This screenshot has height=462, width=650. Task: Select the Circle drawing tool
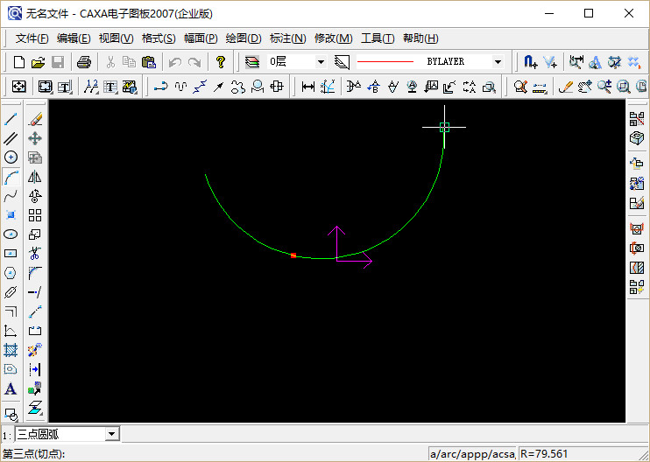(11, 157)
